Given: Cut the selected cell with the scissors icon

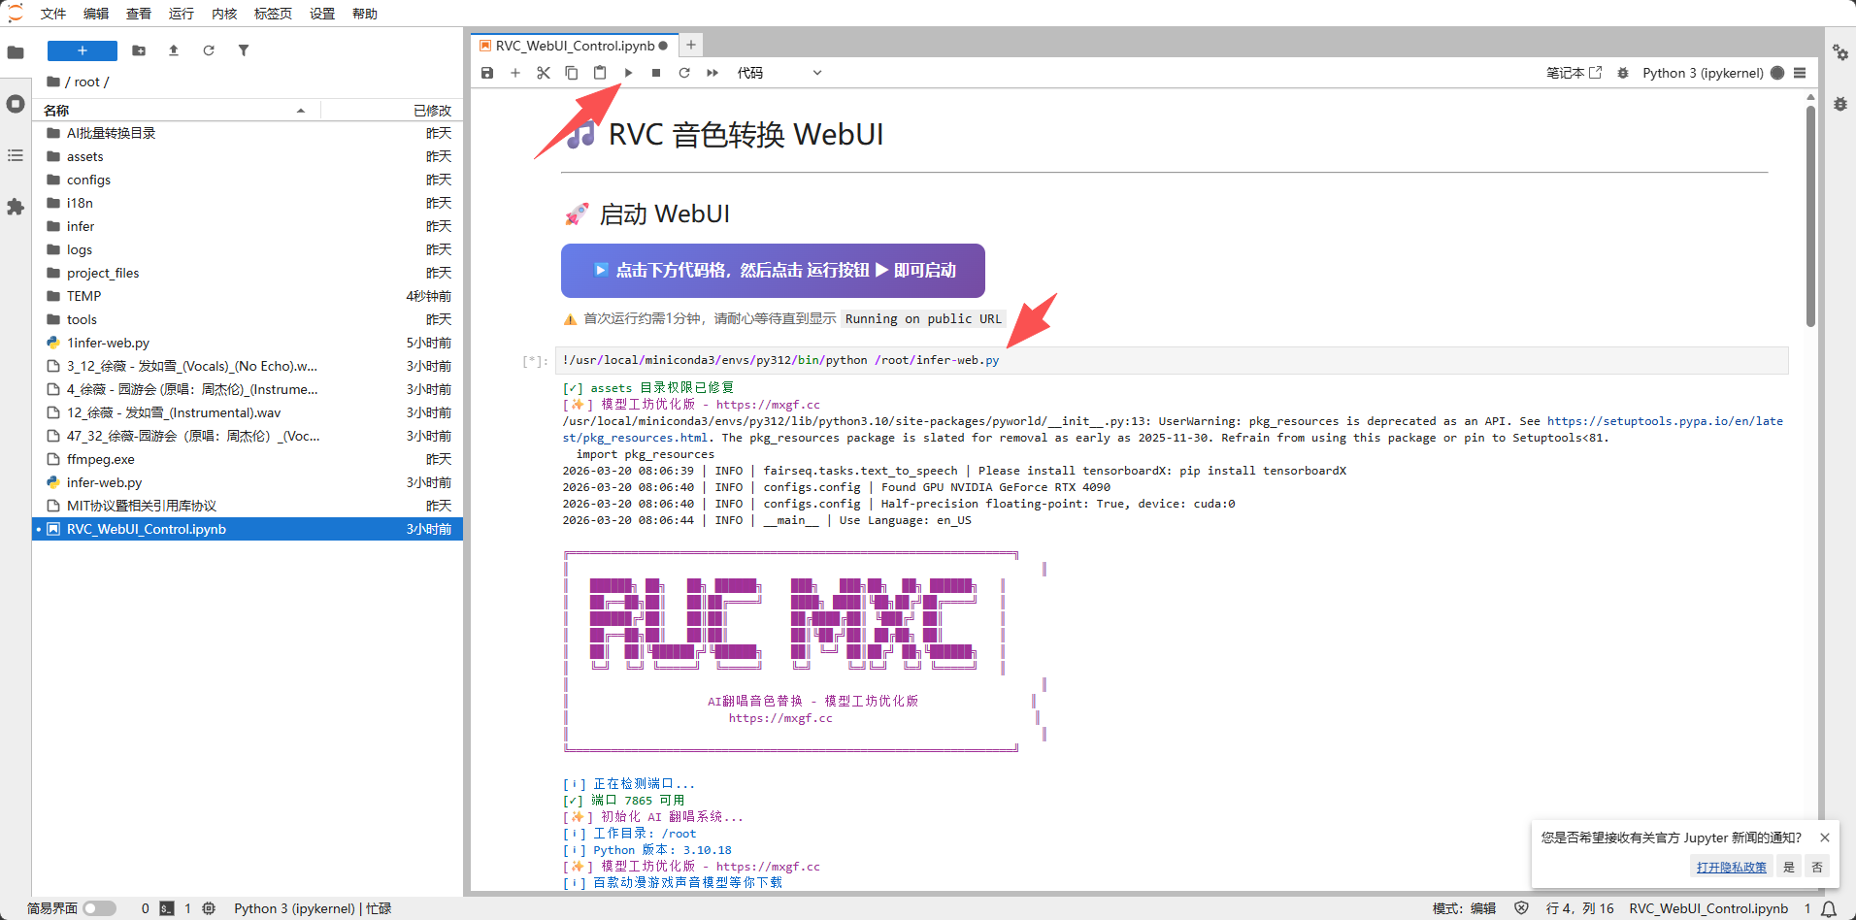Looking at the screenshot, I should click(x=544, y=73).
